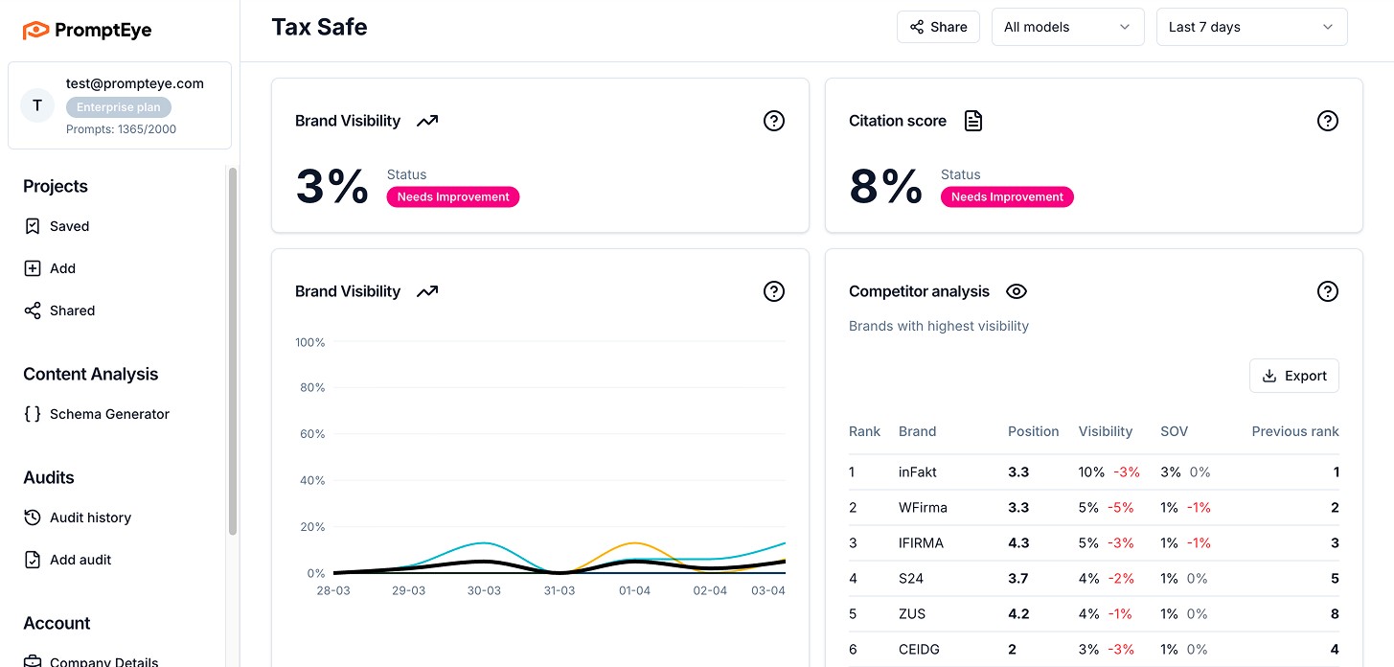Click the Visibility column header
This screenshot has height=667, width=1394.
click(1106, 431)
